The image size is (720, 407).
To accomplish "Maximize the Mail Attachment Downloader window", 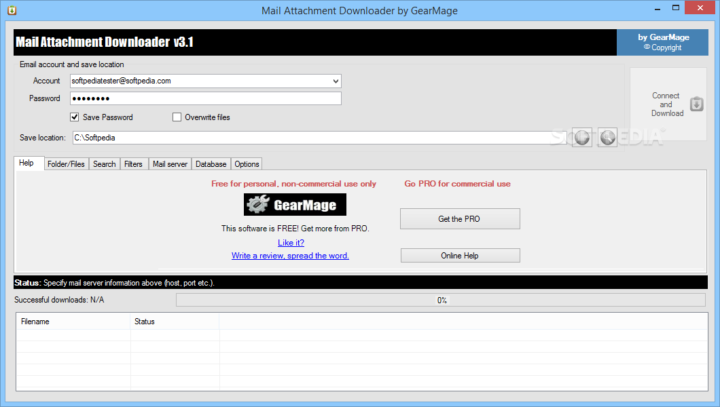I will [x=676, y=7].
